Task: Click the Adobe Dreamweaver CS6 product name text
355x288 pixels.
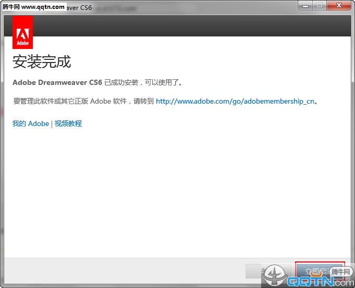Action: [57, 82]
